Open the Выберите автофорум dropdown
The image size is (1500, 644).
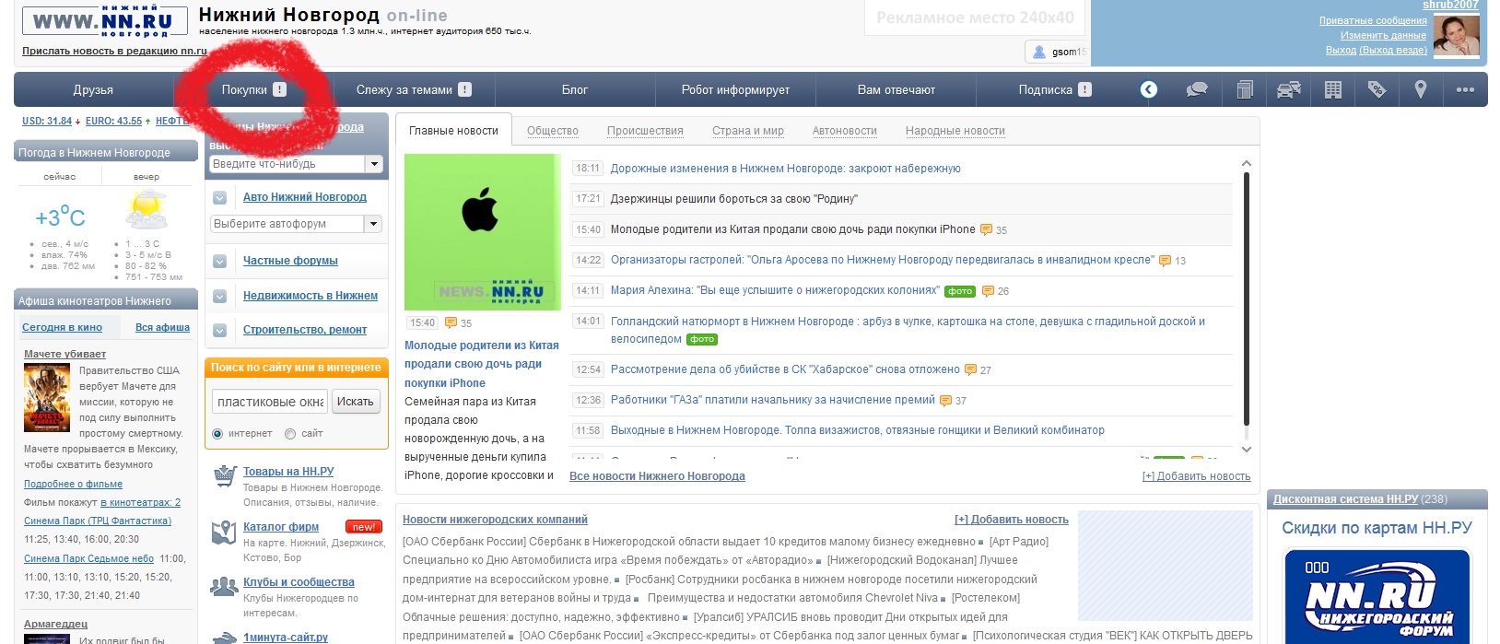pyautogui.click(x=373, y=224)
